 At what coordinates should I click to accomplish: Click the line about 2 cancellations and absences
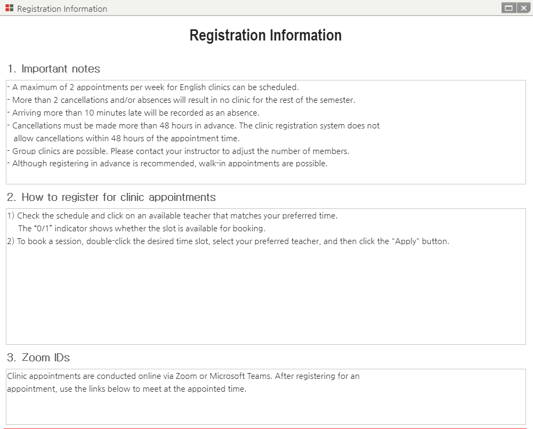pos(181,100)
